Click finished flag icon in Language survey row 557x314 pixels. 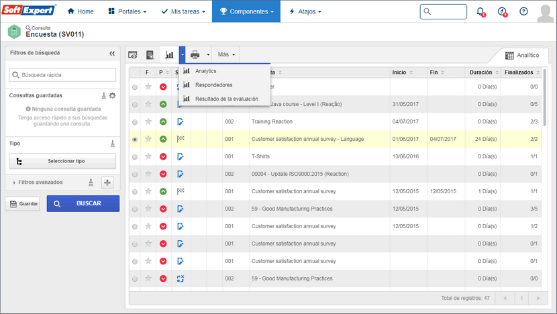tap(181, 139)
